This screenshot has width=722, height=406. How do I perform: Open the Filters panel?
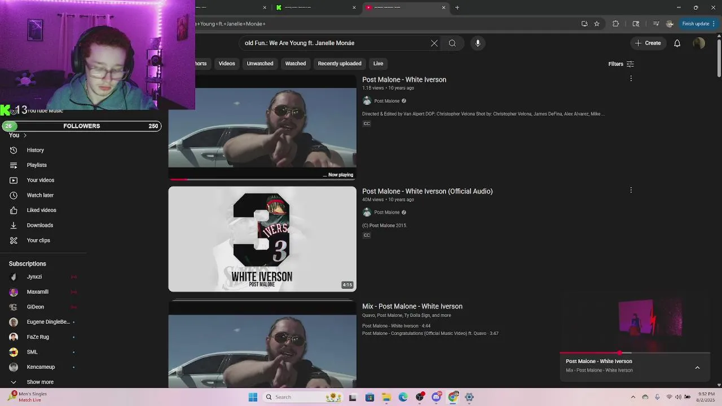[621, 64]
